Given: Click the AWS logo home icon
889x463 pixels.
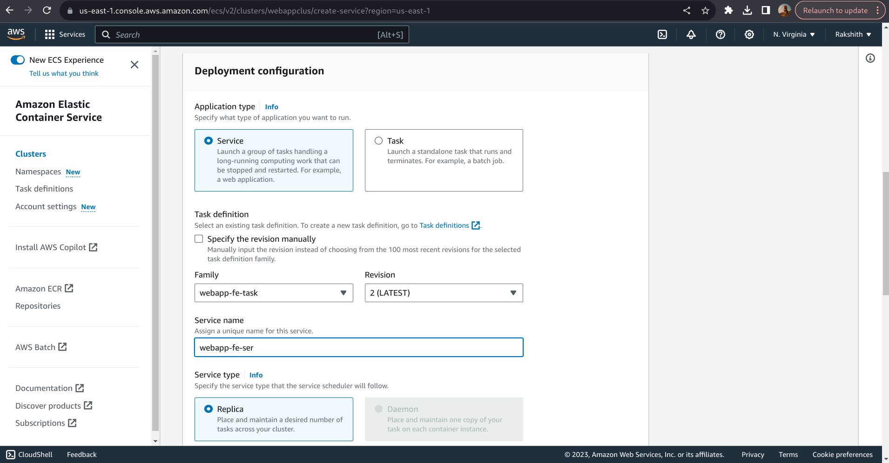Looking at the screenshot, I should [16, 34].
